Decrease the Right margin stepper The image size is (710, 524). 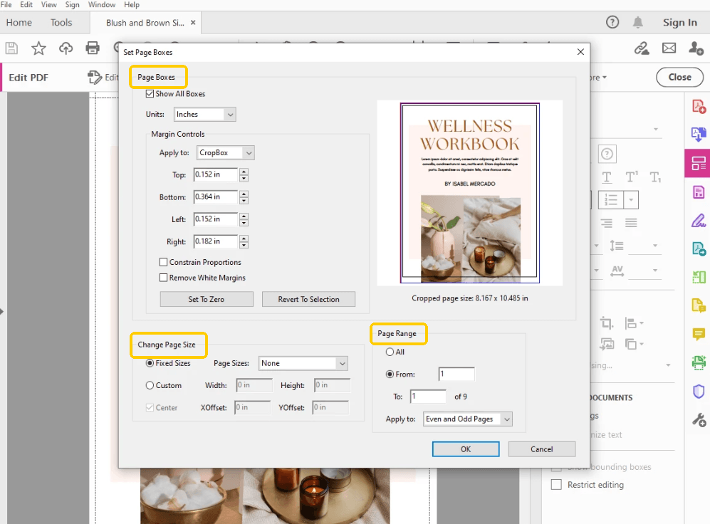(x=244, y=245)
